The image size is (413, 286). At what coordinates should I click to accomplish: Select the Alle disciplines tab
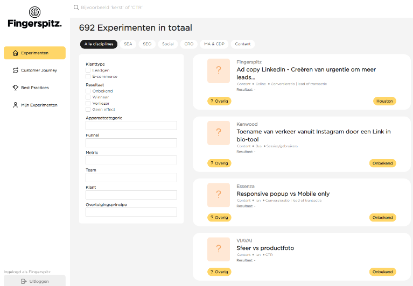pyautogui.click(x=99, y=44)
